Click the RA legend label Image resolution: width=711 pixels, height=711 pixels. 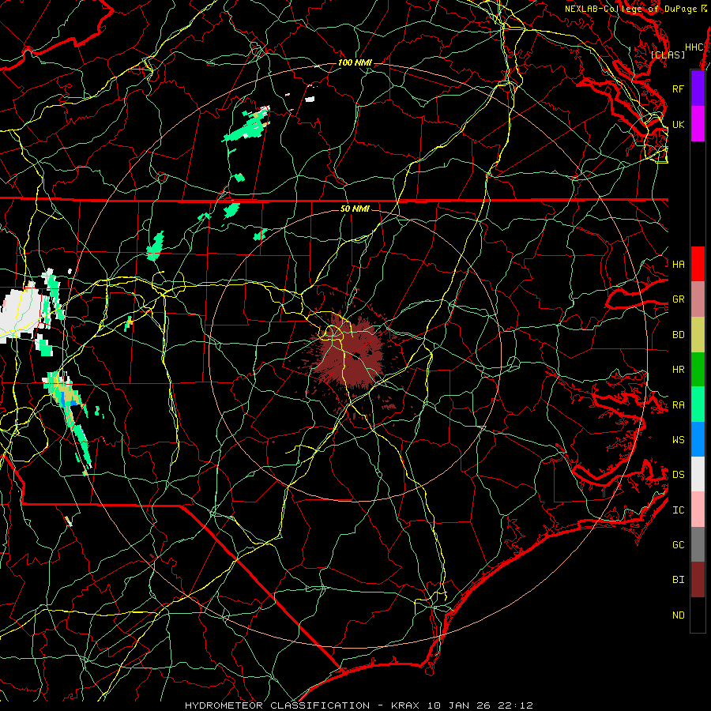[x=679, y=405]
